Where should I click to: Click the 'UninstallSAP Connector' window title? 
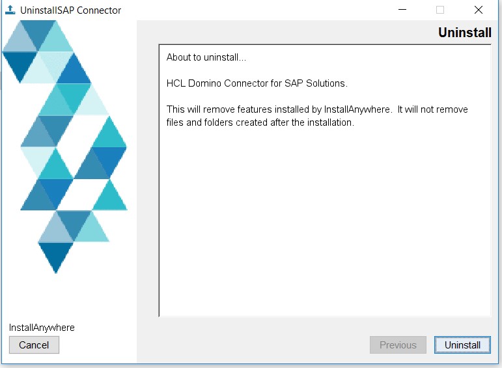[70, 10]
